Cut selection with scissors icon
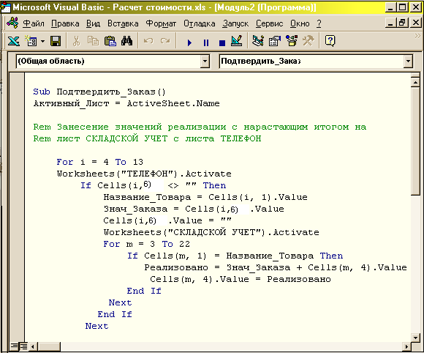This screenshot has height=353, width=424. pyautogui.click(x=77, y=41)
